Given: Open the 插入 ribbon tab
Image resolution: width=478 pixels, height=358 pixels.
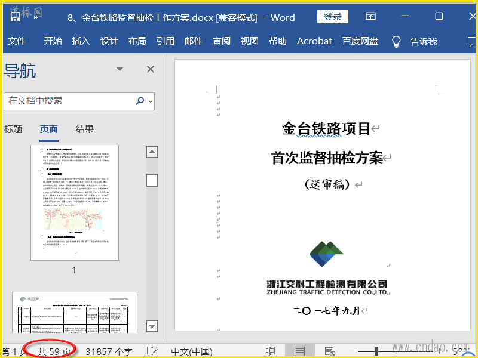Looking at the screenshot, I should pyautogui.click(x=81, y=41).
